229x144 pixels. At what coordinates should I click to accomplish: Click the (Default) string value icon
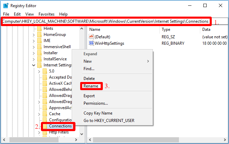tap(91, 37)
